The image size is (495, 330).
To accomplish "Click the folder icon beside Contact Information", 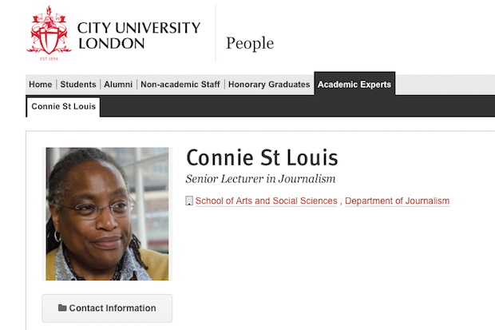I will point(62,308).
